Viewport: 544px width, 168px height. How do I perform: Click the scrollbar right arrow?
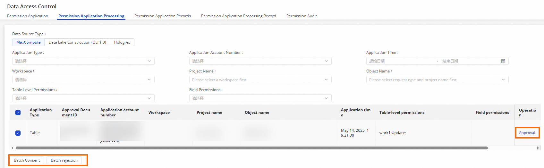tap(538, 148)
